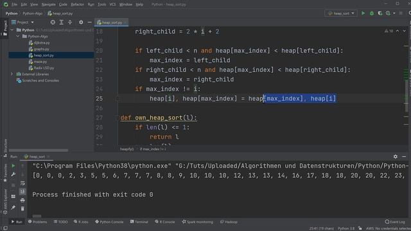
Task: Toggle scroll to end in Run console
Action: [x=22, y=191]
